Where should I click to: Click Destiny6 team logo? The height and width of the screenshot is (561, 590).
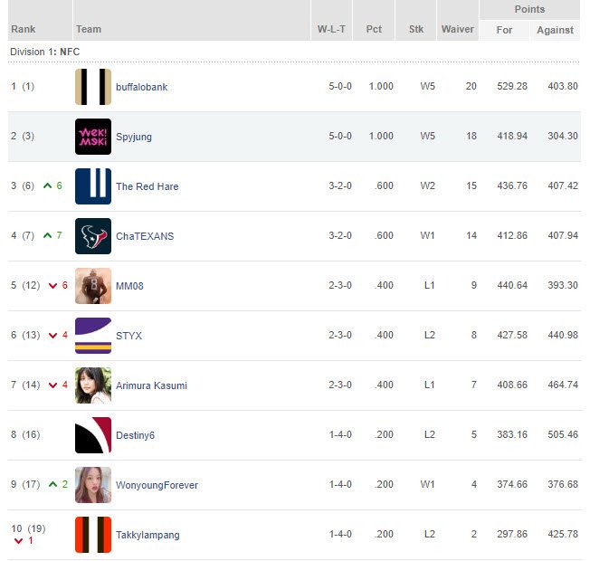point(93,435)
